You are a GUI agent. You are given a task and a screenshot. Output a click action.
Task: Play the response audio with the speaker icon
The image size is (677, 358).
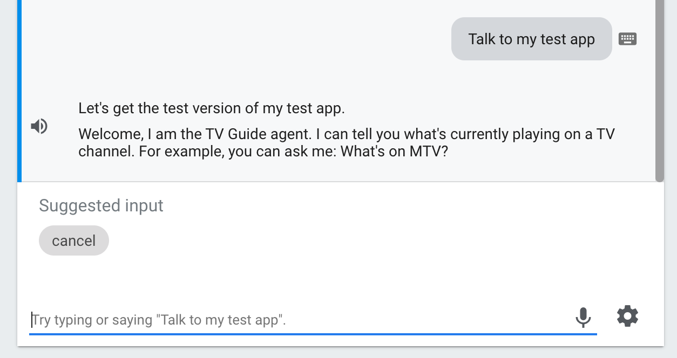(x=39, y=126)
